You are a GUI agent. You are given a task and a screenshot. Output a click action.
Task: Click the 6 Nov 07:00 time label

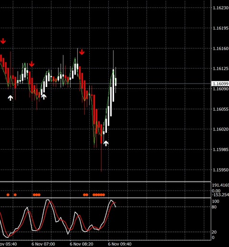[43, 244]
